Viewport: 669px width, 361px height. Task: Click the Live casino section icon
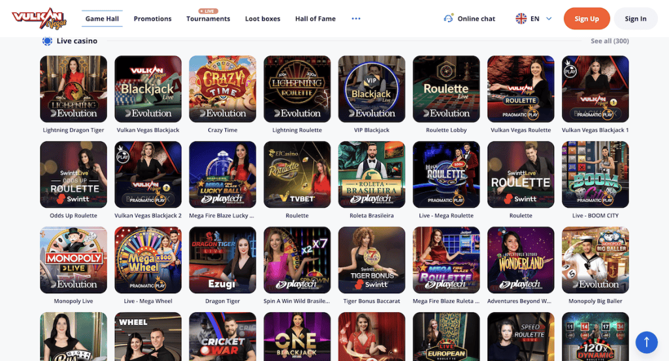[x=47, y=41]
